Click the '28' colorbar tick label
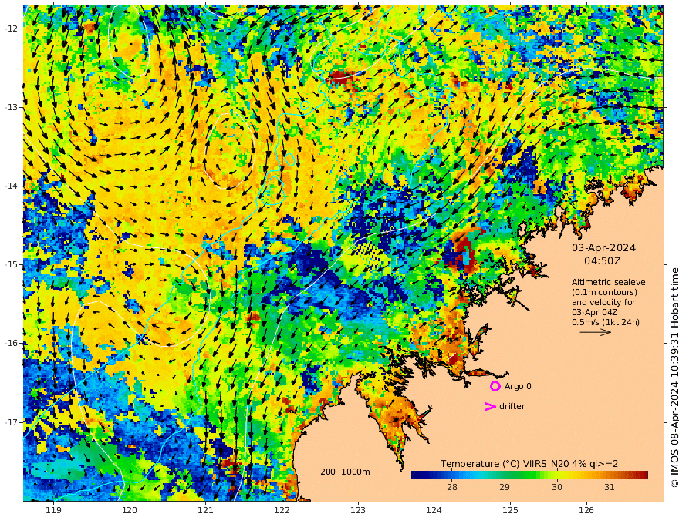 pyautogui.click(x=452, y=487)
